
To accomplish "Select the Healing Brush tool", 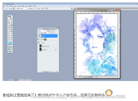I will (x=9, y=25).
